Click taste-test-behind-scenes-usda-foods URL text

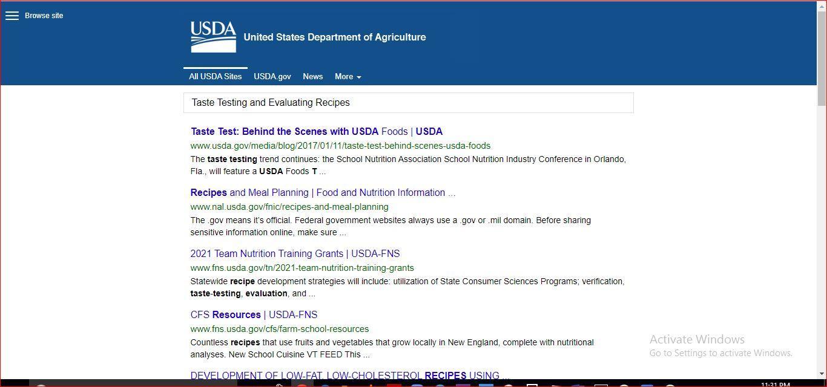click(341, 146)
